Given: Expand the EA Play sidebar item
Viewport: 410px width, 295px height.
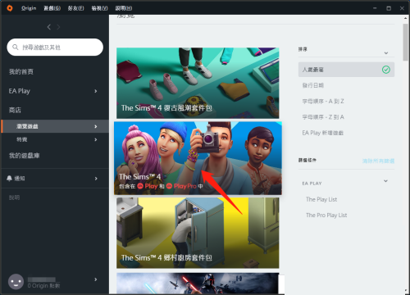Looking at the screenshot, I should click(x=55, y=91).
